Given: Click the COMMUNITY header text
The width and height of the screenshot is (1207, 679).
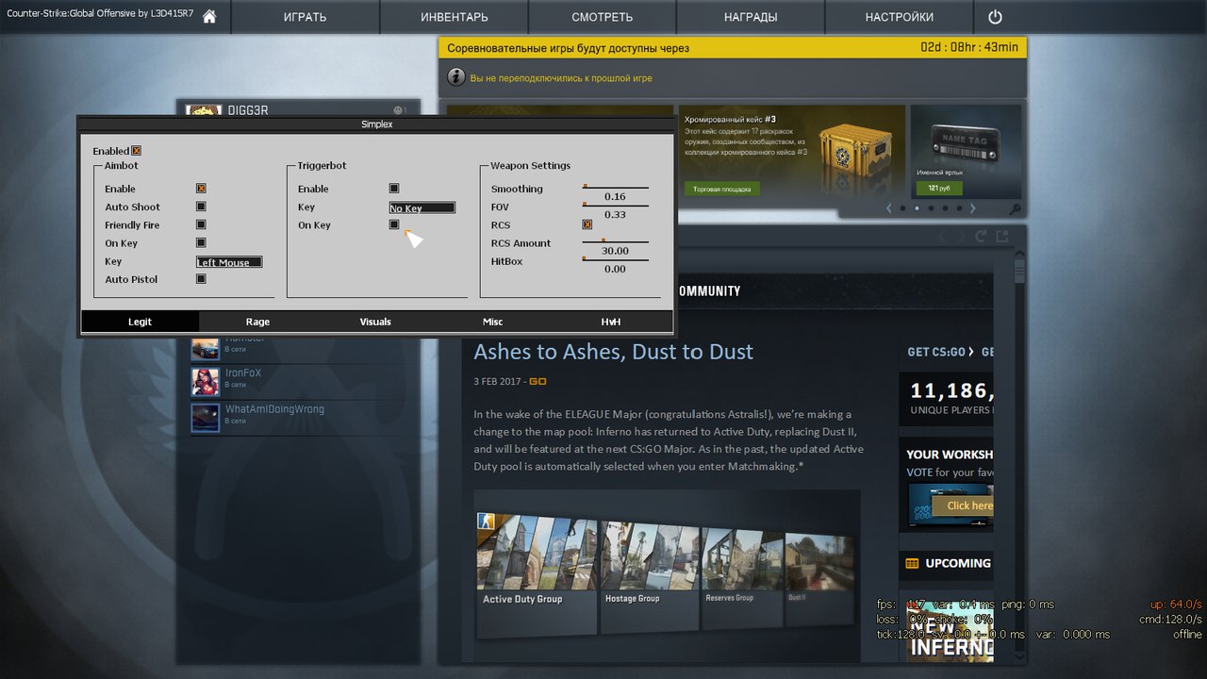Looking at the screenshot, I should click(x=709, y=291).
